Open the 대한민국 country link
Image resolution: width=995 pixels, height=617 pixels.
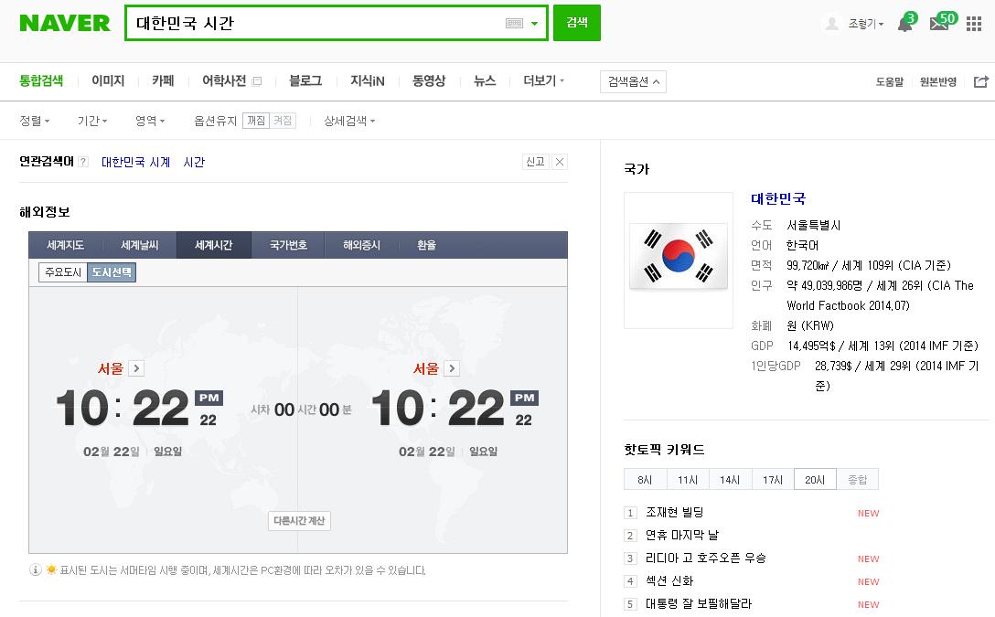778,198
